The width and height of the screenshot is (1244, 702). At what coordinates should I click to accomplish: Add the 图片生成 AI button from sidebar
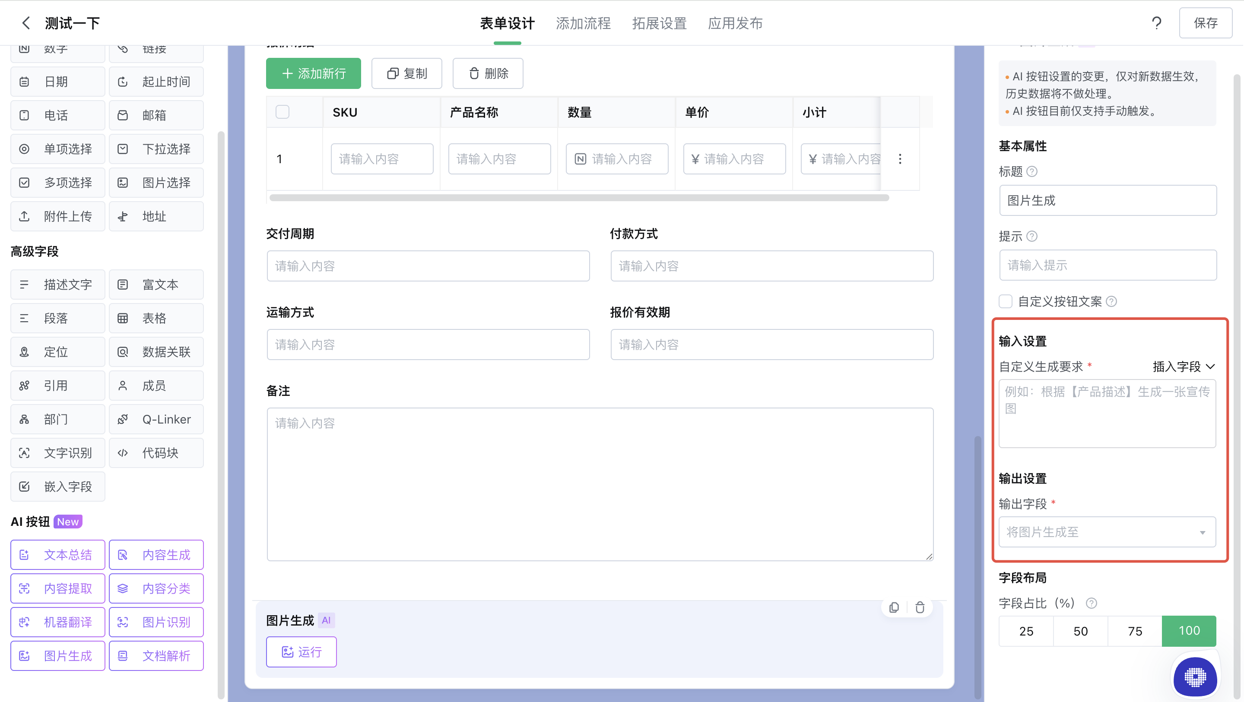[x=57, y=656]
